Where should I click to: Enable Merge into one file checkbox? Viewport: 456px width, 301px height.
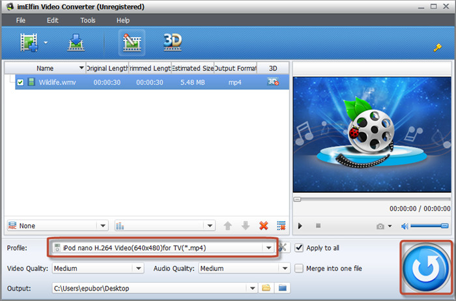(x=299, y=268)
